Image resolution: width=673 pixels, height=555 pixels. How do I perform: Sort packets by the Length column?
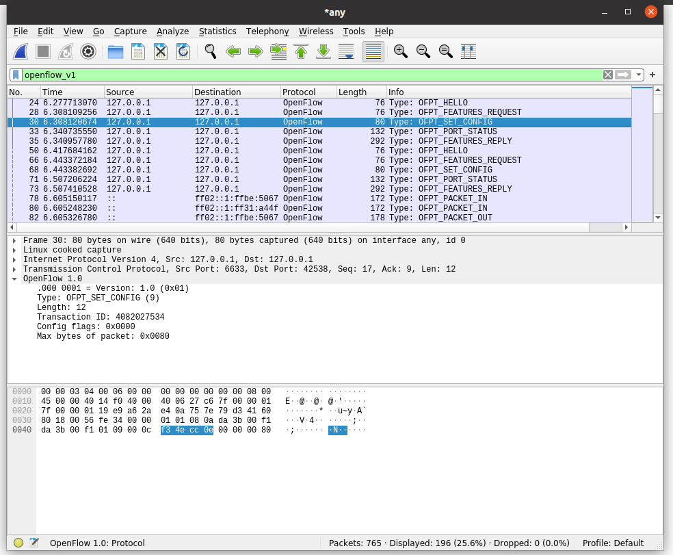click(x=361, y=92)
